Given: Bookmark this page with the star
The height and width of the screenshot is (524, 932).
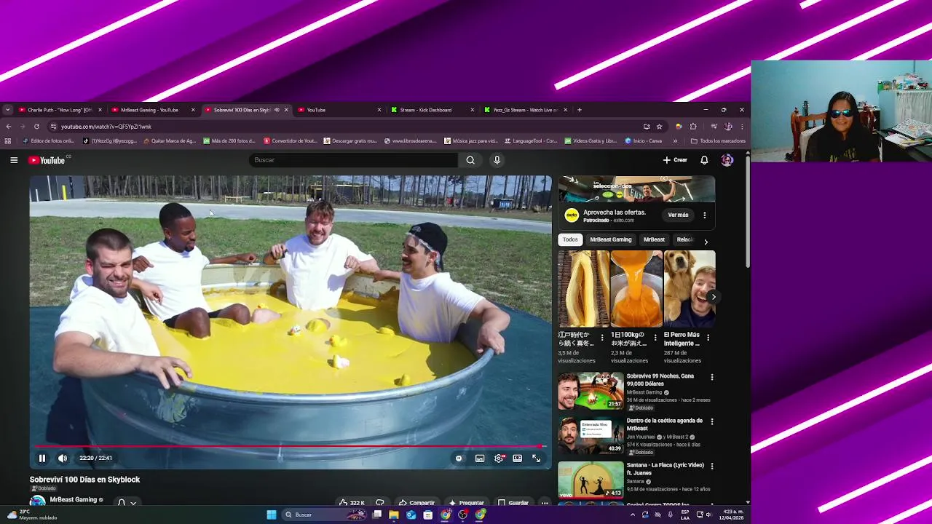Looking at the screenshot, I should [x=659, y=126].
